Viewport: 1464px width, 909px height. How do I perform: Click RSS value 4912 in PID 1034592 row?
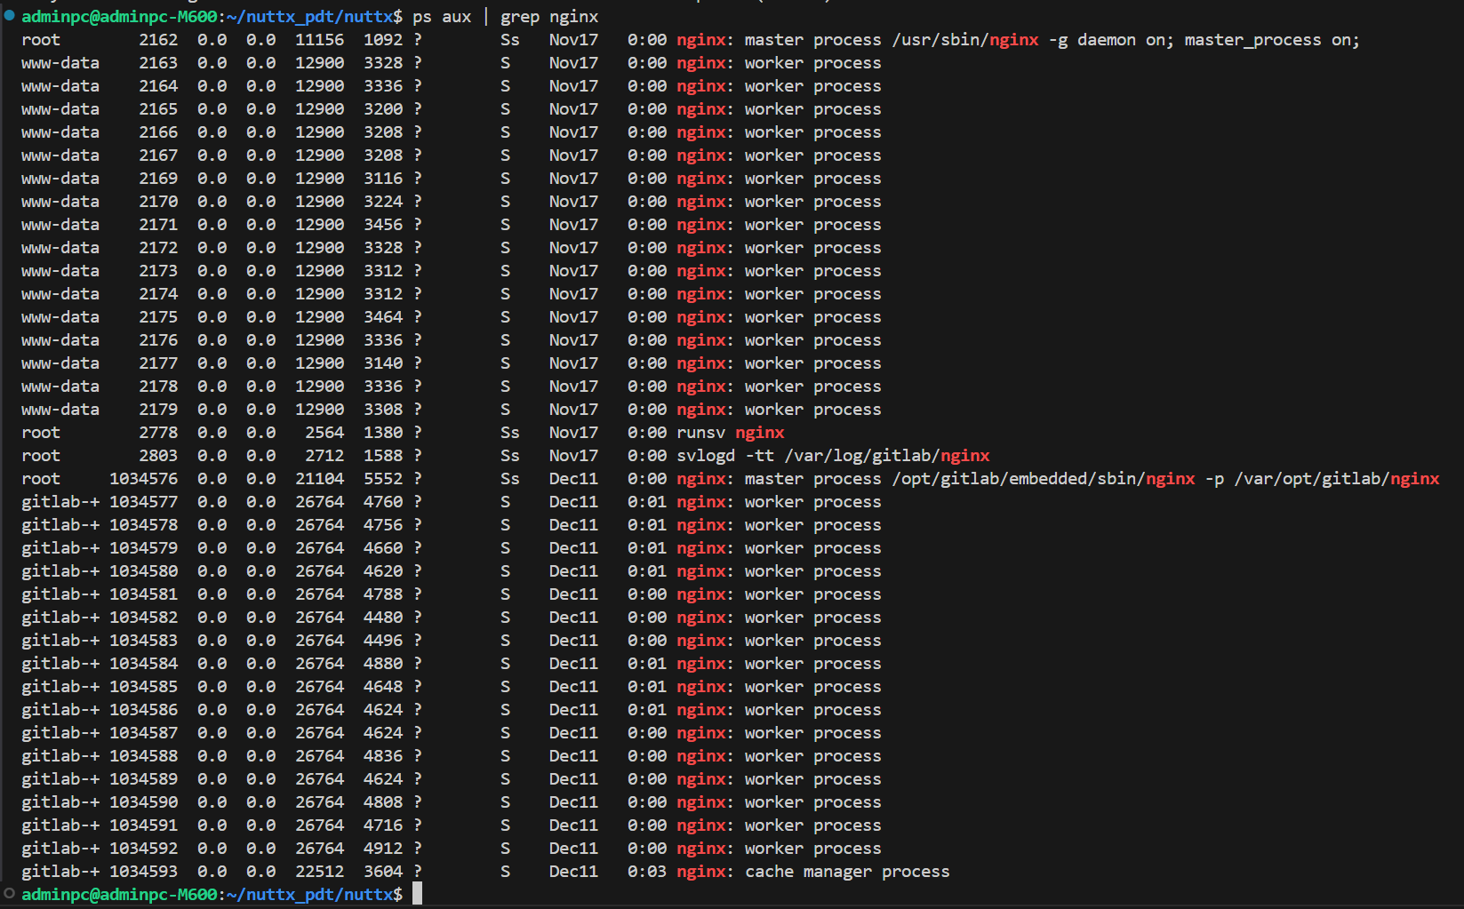pyautogui.click(x=383, y=849)
